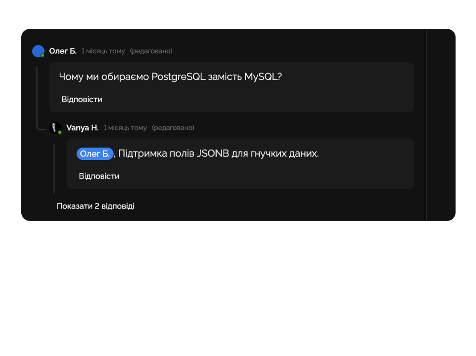476x356 pixels.
Task: Click the comment text about PostgreSQL and MySQL
Action: 170,77
